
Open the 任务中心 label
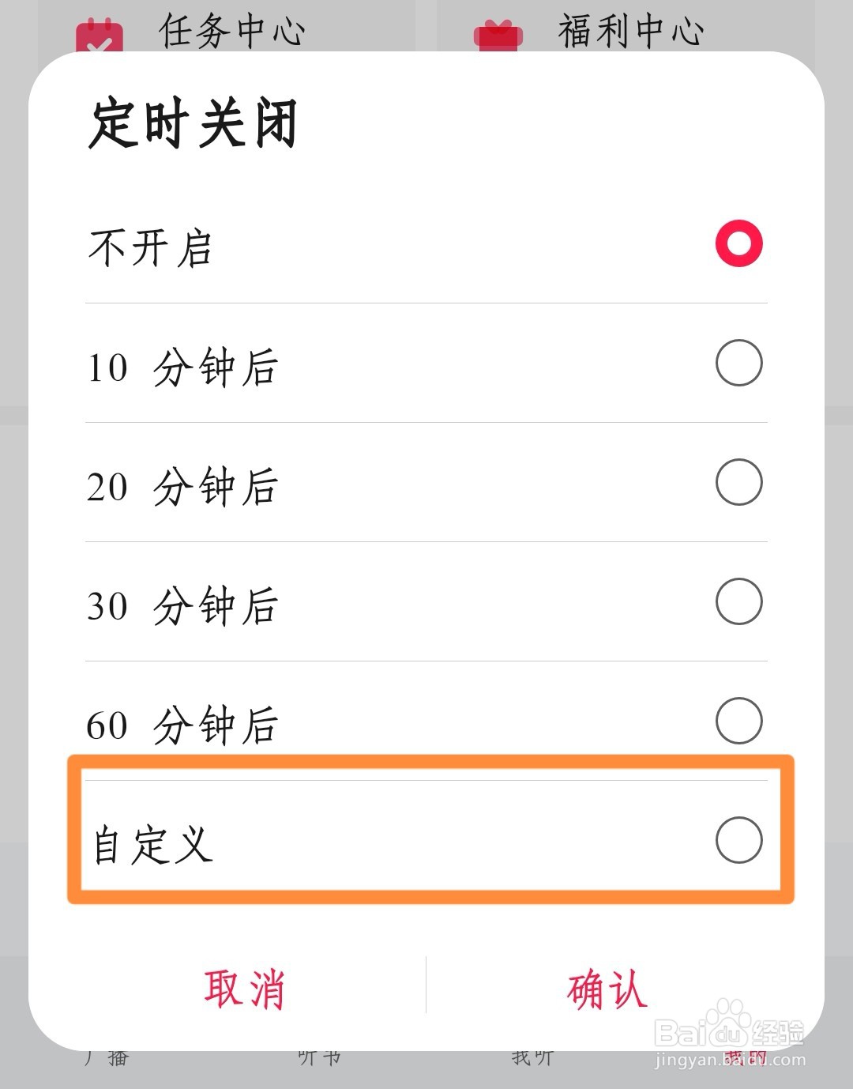click(231, 32)
